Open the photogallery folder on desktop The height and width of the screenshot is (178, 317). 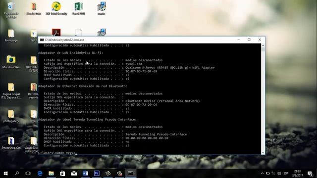click(x=11, y=116)
